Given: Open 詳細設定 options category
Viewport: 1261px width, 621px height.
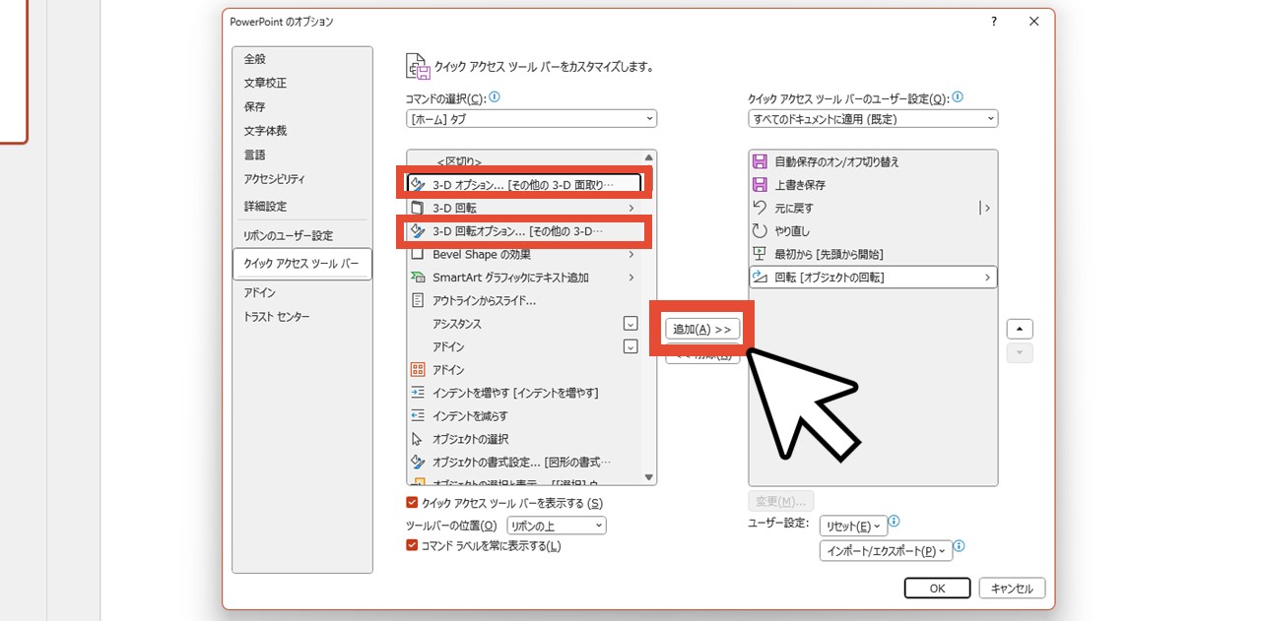Looking at the screenshot, I should [302, 207].
